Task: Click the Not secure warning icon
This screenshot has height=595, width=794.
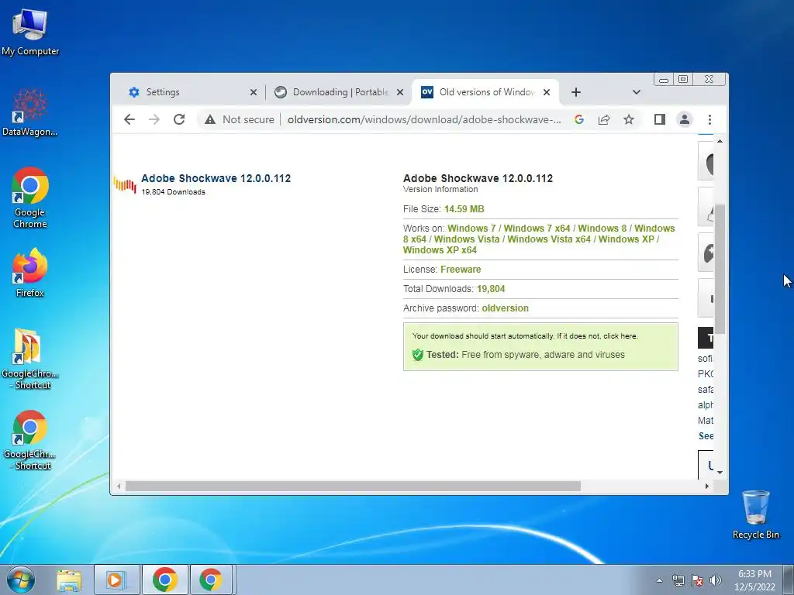Action: point(210,119)
